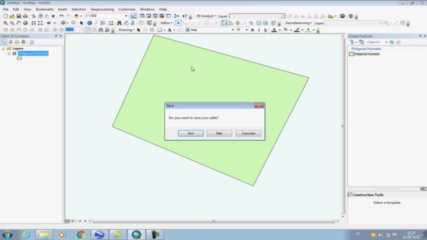This screenshot has height=240, width=427.
Task: Save the map with the floppy disk icon
Action: (x=19, y=16)
